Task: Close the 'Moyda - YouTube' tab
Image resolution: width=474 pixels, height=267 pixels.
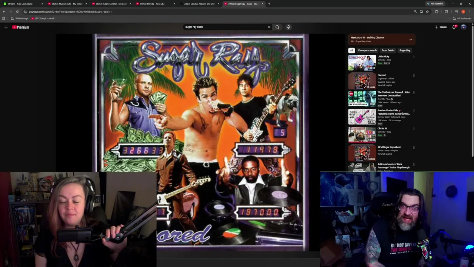Action: (174, 4)
